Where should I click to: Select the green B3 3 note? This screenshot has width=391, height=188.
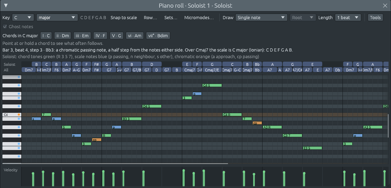pos(132,119)
